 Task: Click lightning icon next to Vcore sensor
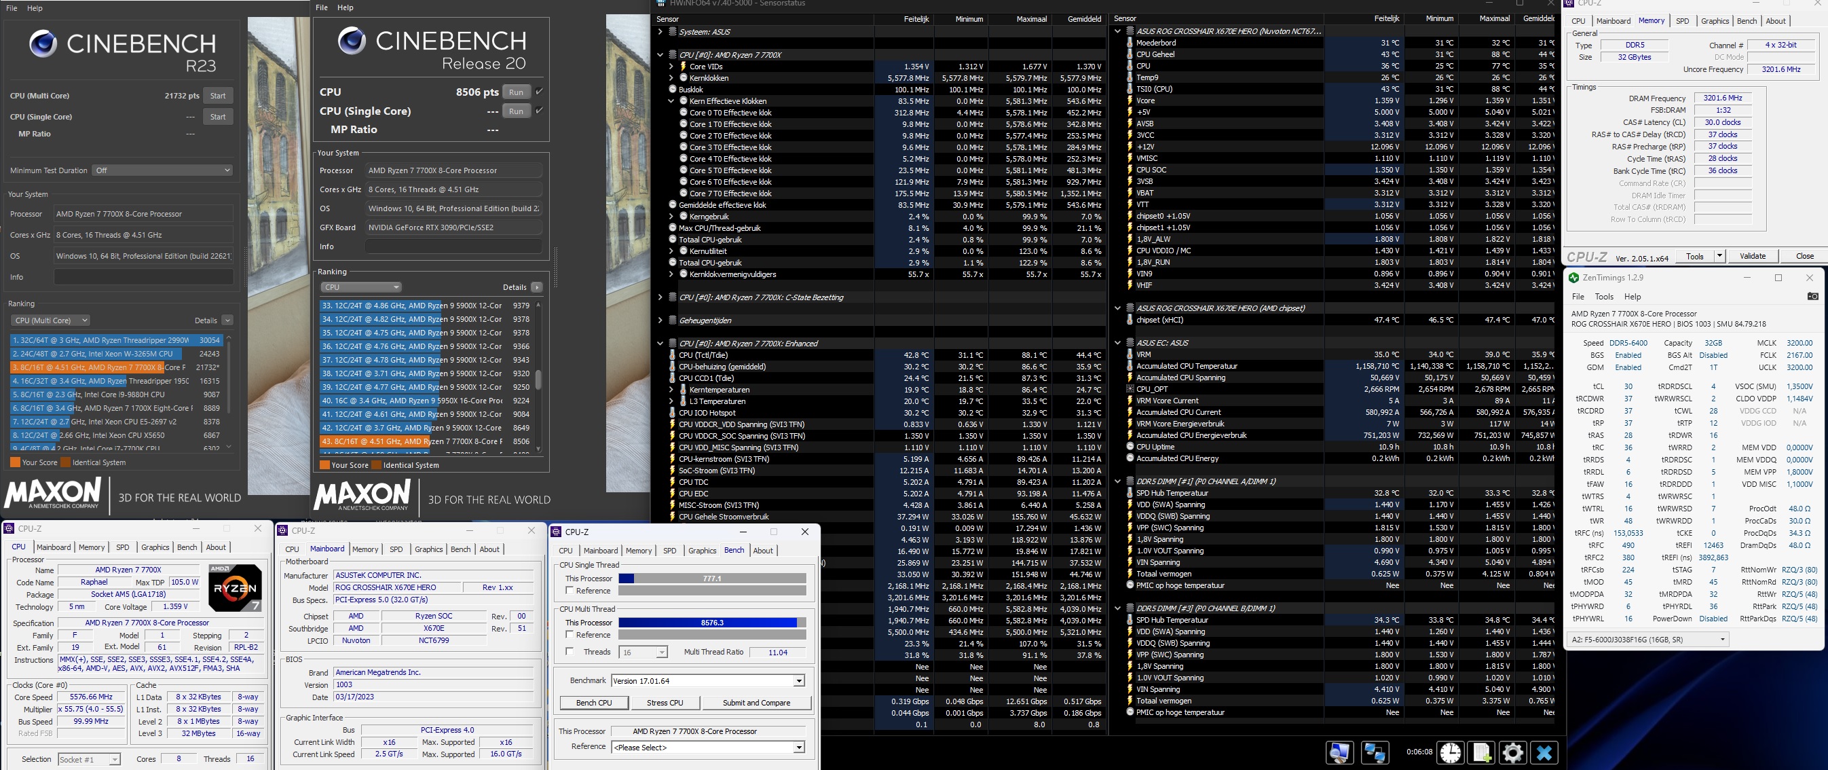(x=1129, y=100)
